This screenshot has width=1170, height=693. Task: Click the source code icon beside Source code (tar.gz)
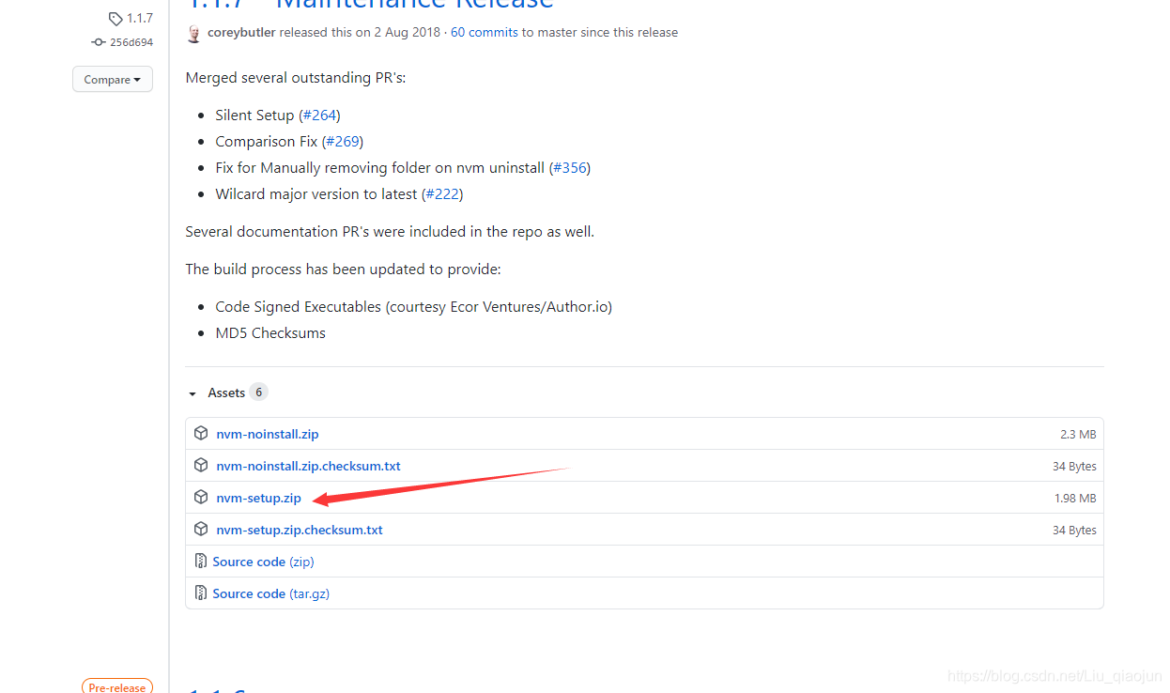click(201, 593)
